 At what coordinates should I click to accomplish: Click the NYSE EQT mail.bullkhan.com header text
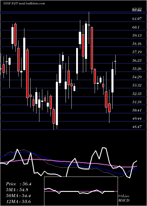click(24, 4)
